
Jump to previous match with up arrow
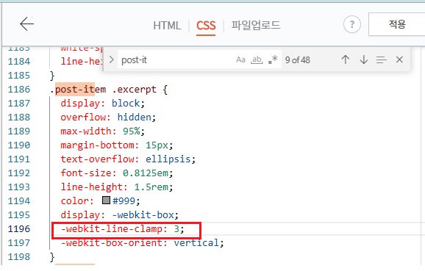[346, 59]
